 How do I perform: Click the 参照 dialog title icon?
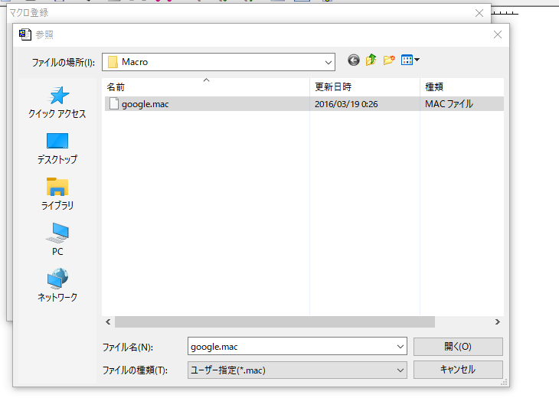tap(25, 34)
